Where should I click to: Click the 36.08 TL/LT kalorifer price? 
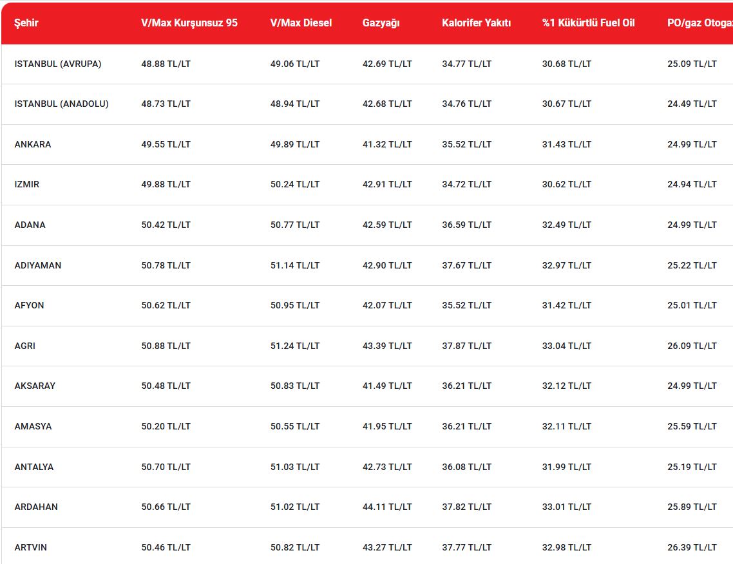[466, 467]
